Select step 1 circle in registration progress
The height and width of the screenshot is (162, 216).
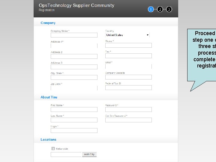pos(151,9)
